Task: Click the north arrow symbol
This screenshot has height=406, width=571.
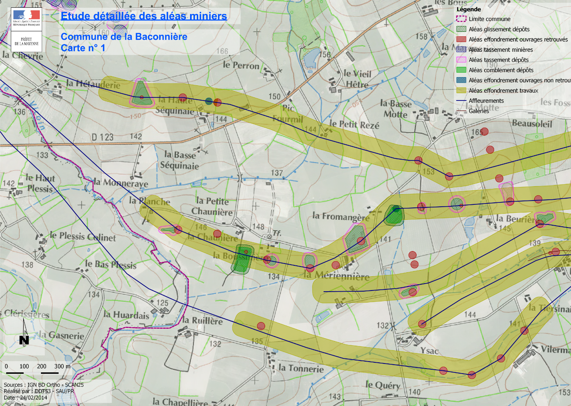Action: (24, 333)
